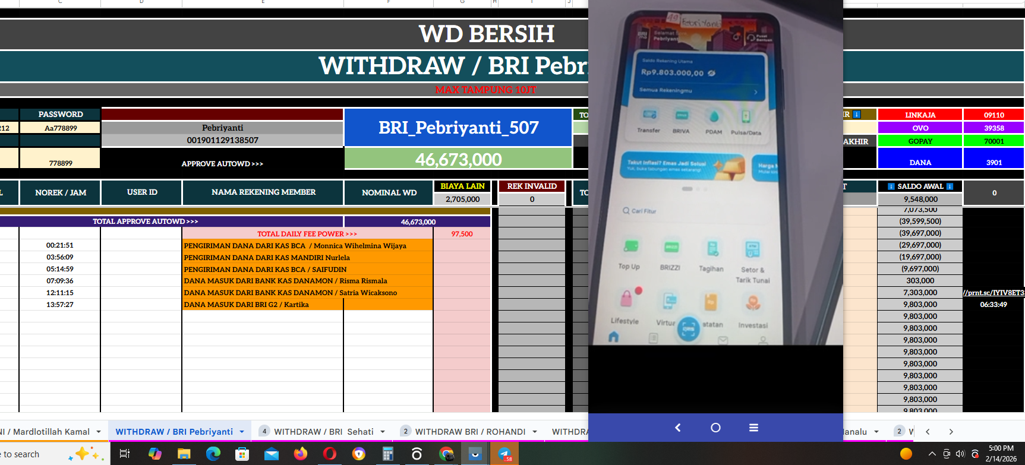The height and width of the screenshot is (465, 1025).
Task: Select the WITHDRAW / BRI Pebriyanti sheet tab
Action: (174, 432)
